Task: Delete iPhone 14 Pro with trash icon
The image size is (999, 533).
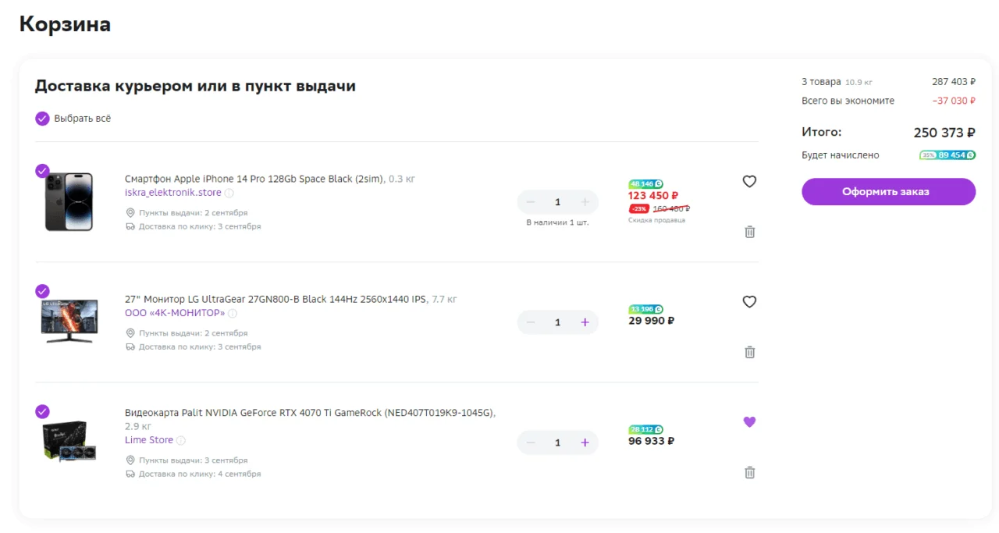Action: 750,232
